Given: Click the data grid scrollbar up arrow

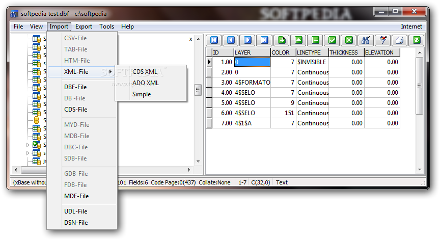Looking at the screenshot, I should pyautogui.click(x=420, y=52).
